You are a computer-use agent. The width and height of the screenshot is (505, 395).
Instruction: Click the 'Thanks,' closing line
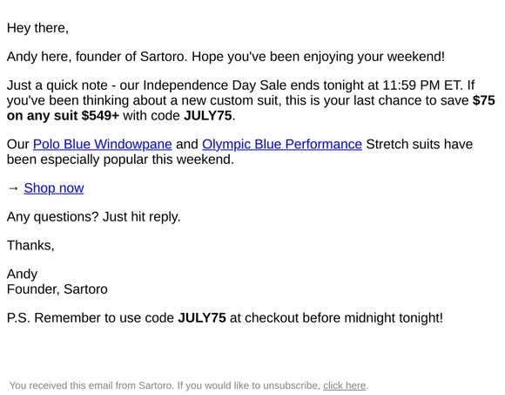(x=30, y=246)
